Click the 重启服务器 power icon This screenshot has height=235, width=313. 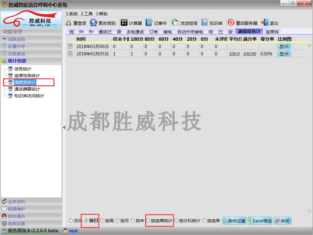click(x=231, y=23)
